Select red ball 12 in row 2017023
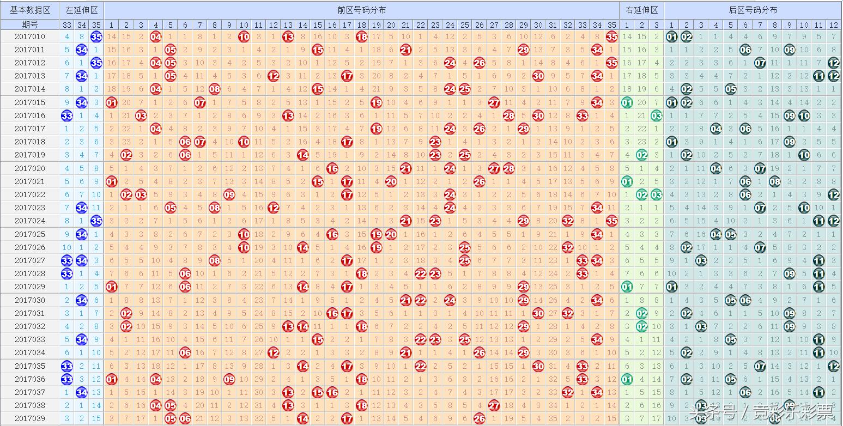The width and height of the screenshot is (843, 426). pos(274,208)
